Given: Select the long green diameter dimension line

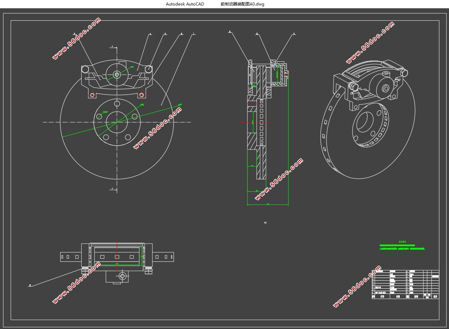Looking at the screenshot, I should click(122, 120).
